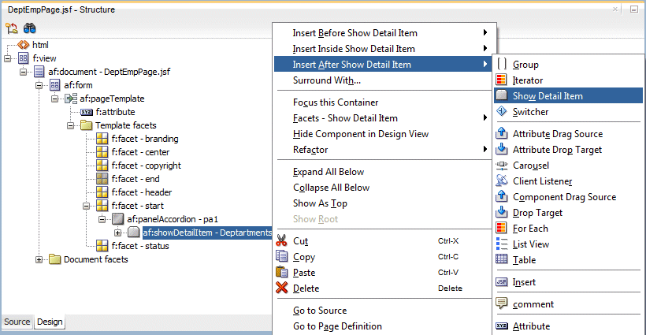This screenshot has width=646, height=335.
Task: Click the af:document page icon
Action: (x=39, y=72)
